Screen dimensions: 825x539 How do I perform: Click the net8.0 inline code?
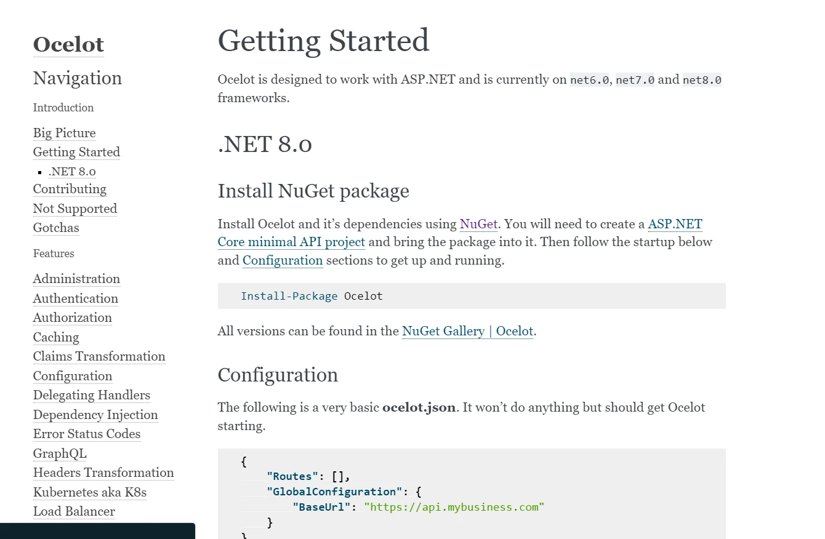pyautogui.click(x=702, y=80)
